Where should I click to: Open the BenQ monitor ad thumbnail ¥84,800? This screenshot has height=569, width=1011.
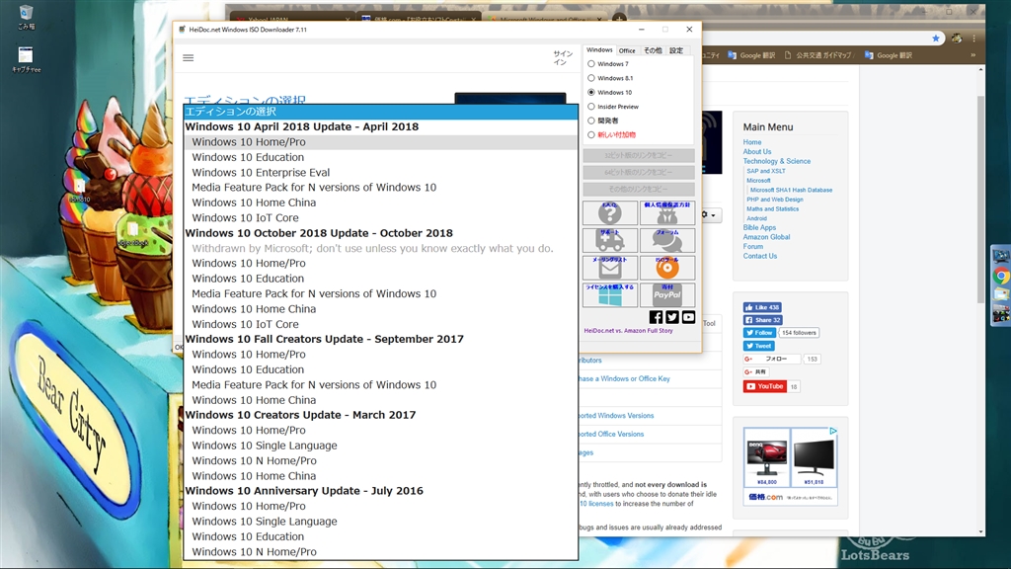(x=766, y=457)
